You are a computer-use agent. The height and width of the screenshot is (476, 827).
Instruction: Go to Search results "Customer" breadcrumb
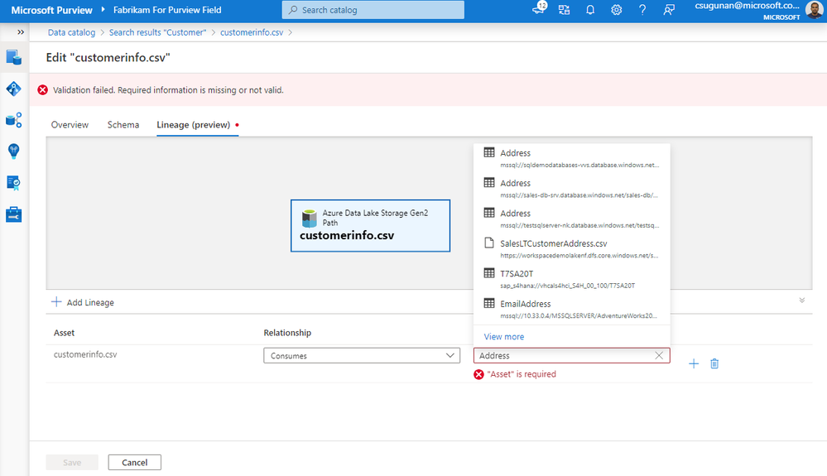(157, 32)
